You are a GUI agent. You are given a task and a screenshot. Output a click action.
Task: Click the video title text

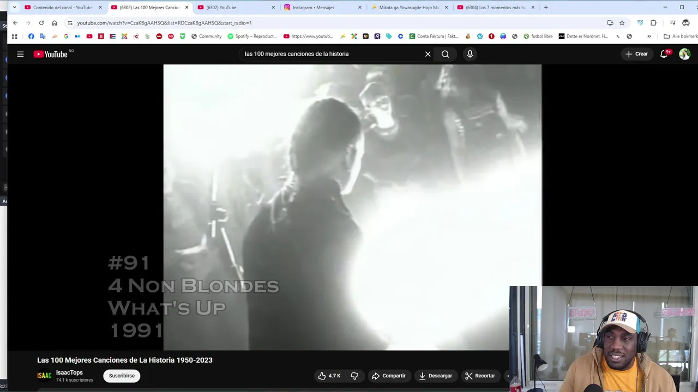click(x=125, y=360)
